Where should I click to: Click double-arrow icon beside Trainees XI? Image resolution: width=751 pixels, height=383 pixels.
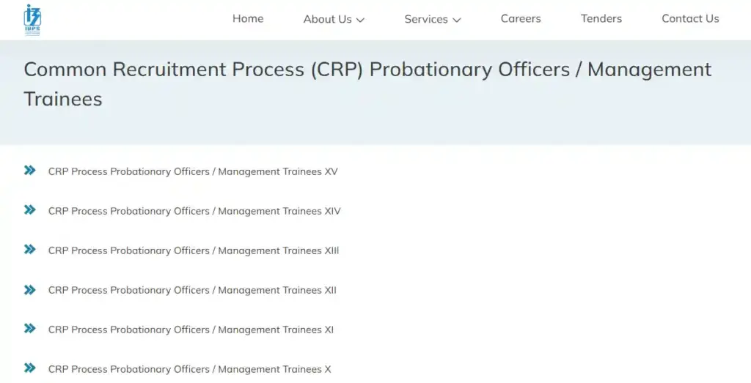coord(30,329)
